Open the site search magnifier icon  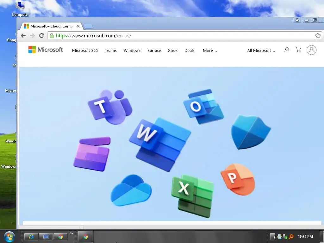(286, 50)
